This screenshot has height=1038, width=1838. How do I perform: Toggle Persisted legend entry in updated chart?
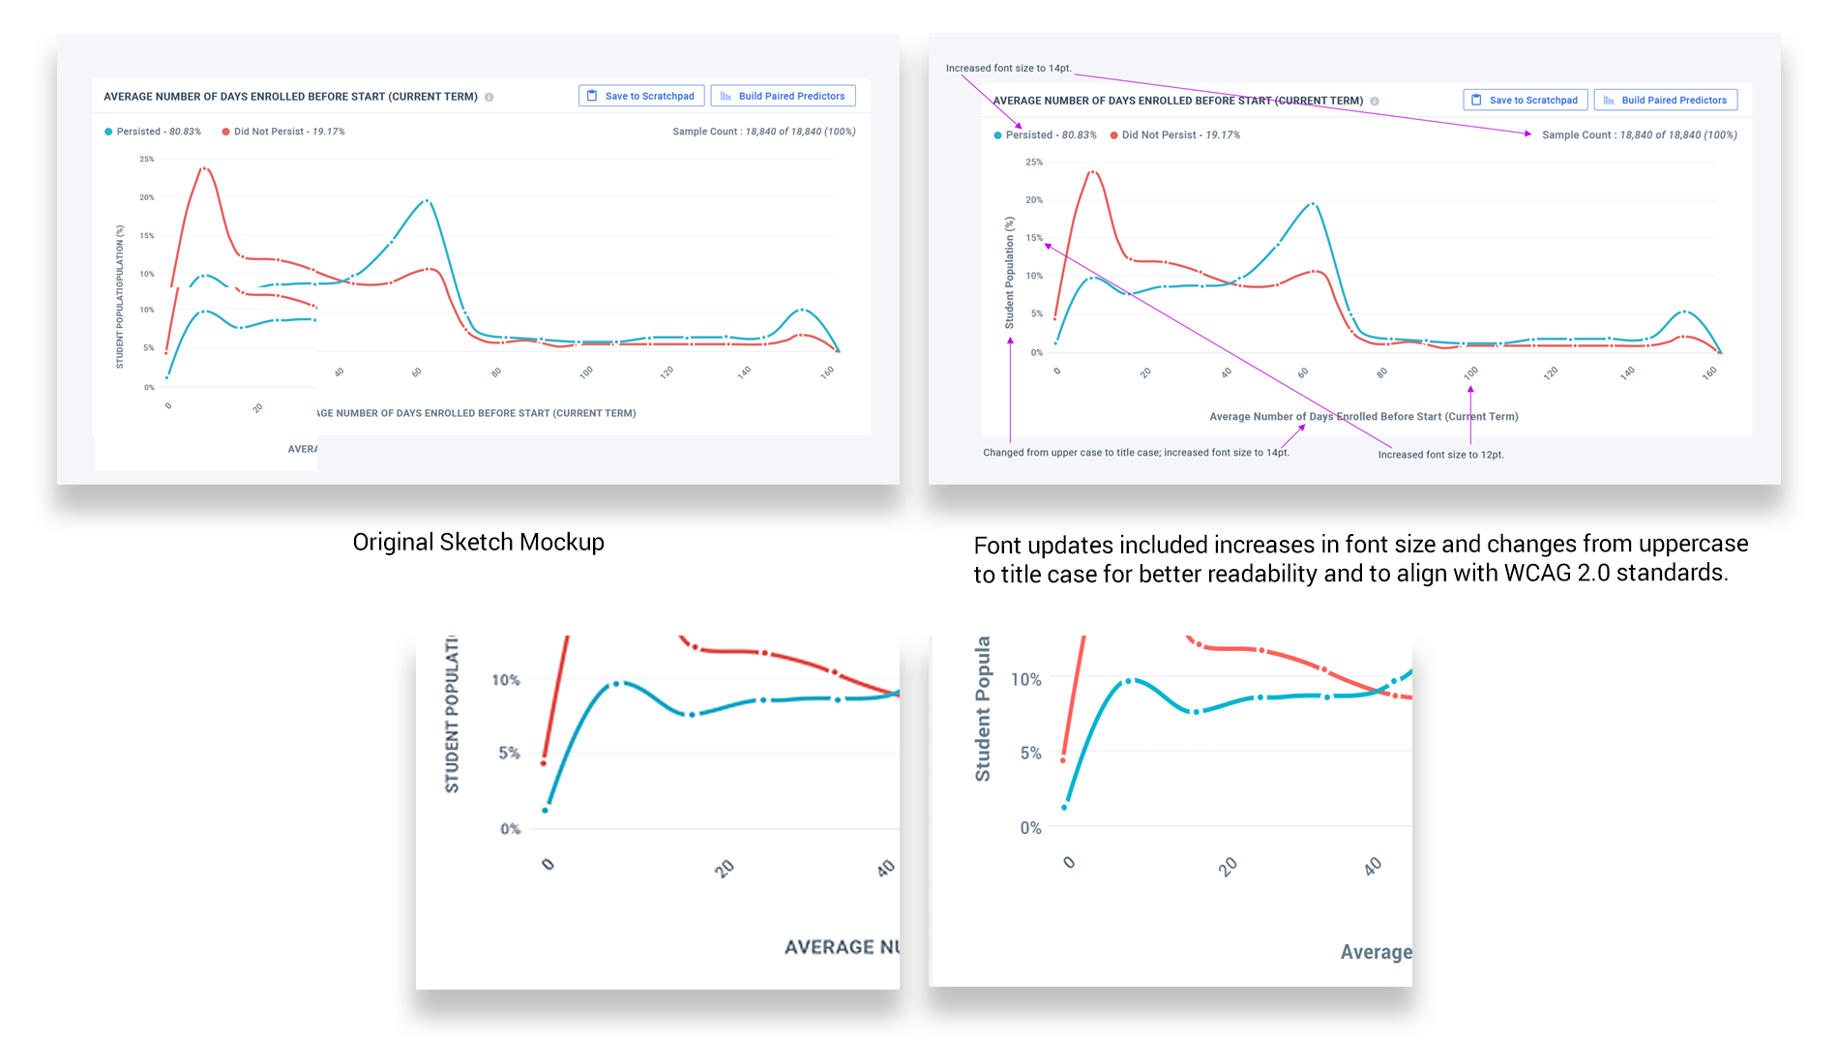tap(1045, 135)
